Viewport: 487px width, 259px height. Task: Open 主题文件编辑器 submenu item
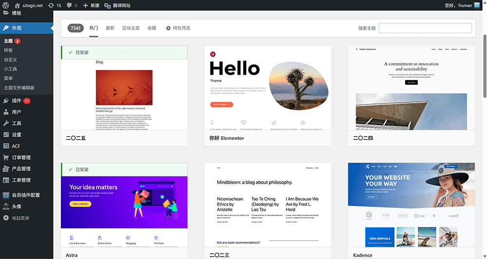point(19,87)
